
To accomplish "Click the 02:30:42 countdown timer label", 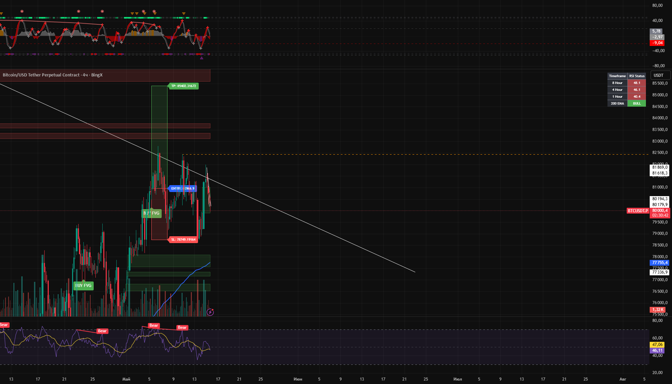I will 660,216.
